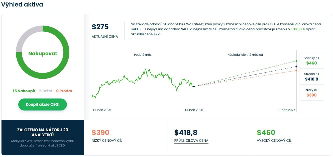The image size is (333, 157).
Task: Click the PRŮM. CÍLOVÁ CENA underlined label
Action: coord(191,140)
